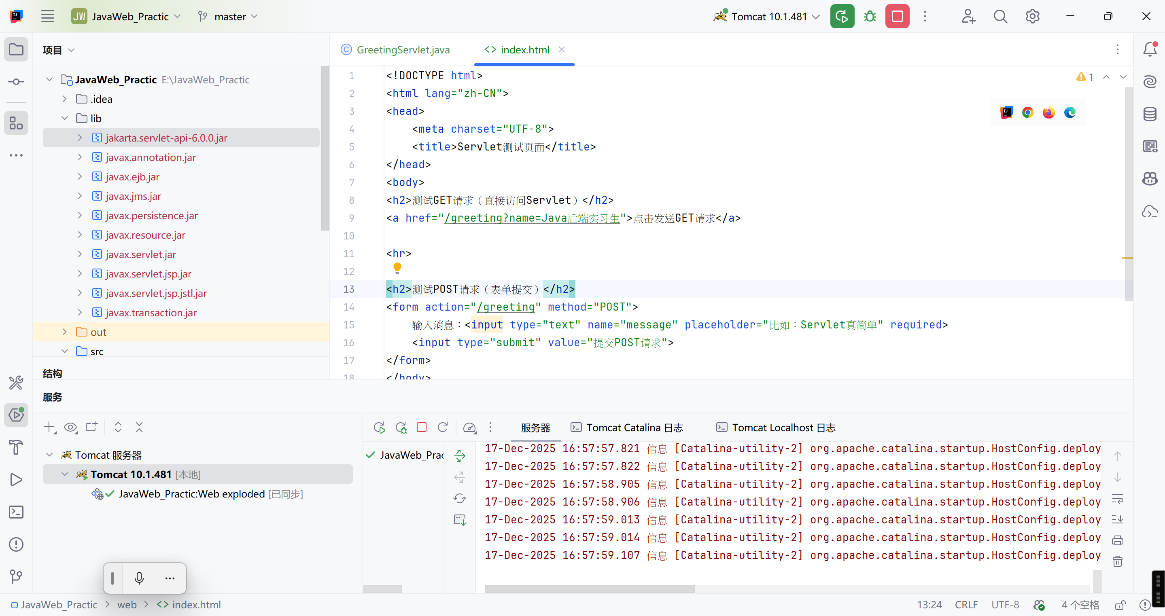
Task: Open the Database tool window icon
Action: pos(1150,114)
